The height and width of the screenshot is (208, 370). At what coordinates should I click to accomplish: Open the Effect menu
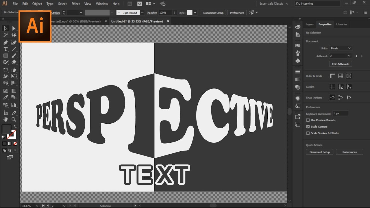[75, 4]
